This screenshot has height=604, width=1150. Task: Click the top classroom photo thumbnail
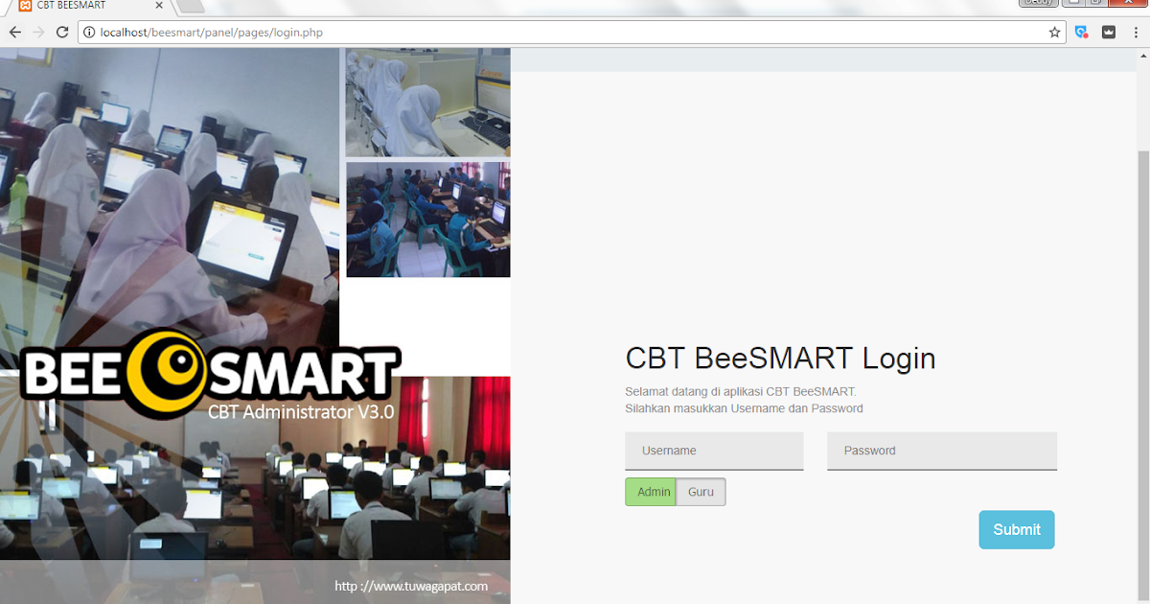pyautogui.click(x=427, y=102)
